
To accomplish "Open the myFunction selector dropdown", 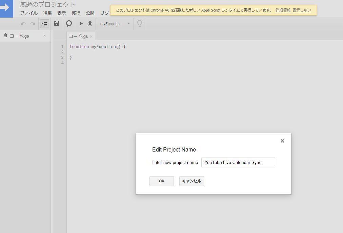I will [x=115, y=24].
